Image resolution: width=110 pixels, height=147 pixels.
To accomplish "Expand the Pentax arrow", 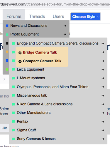I will coord(103,122).
